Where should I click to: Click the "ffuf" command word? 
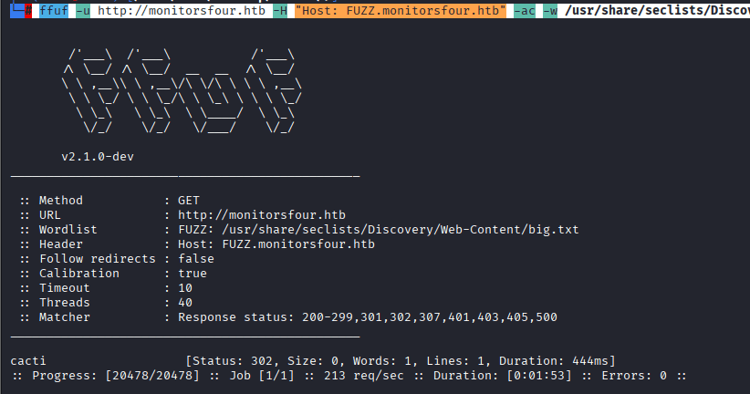54,9
